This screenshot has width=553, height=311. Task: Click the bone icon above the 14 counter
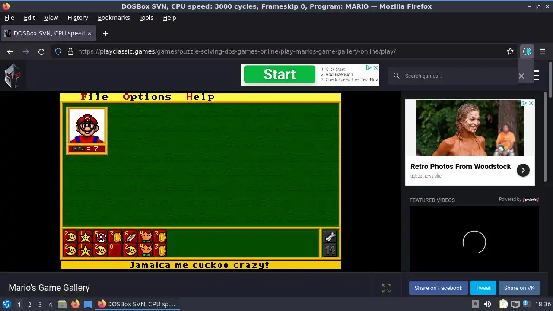[x=330, y=237]
